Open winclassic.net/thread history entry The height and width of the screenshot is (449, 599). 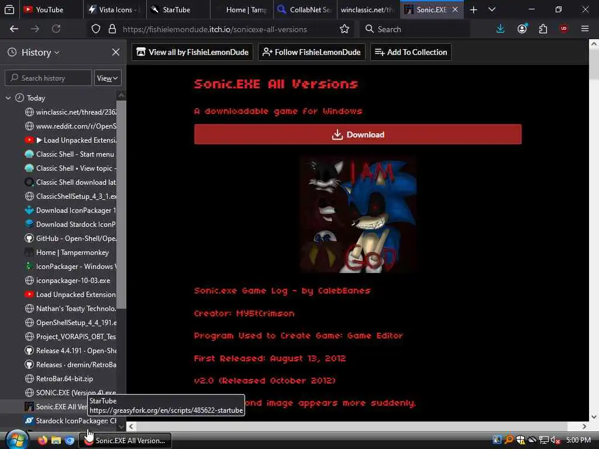click(x=70, y=112)
